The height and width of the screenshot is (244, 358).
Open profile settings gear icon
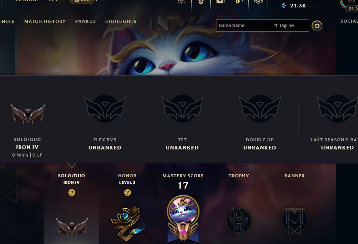[x=317, y=26]
